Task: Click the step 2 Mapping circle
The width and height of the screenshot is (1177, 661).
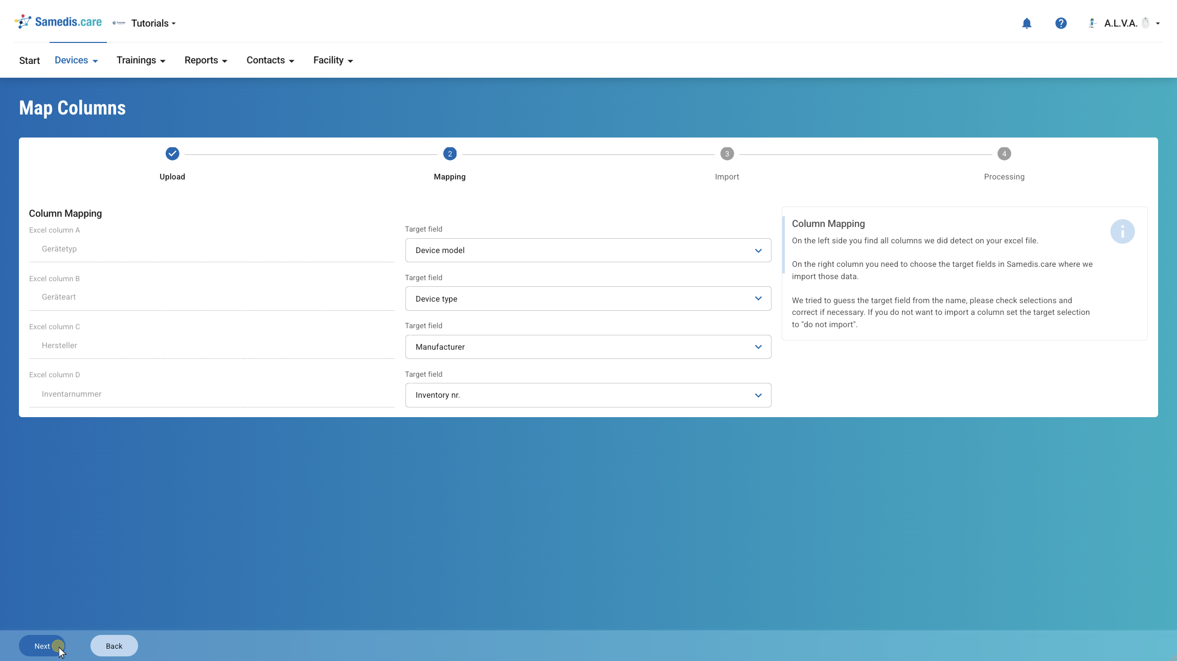Action: click(450, 154)
